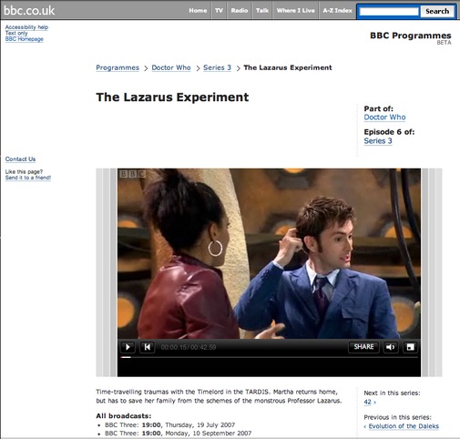Open the A-Z Index nav item
This screenshot has height=439, width=460.
point(337,10)
